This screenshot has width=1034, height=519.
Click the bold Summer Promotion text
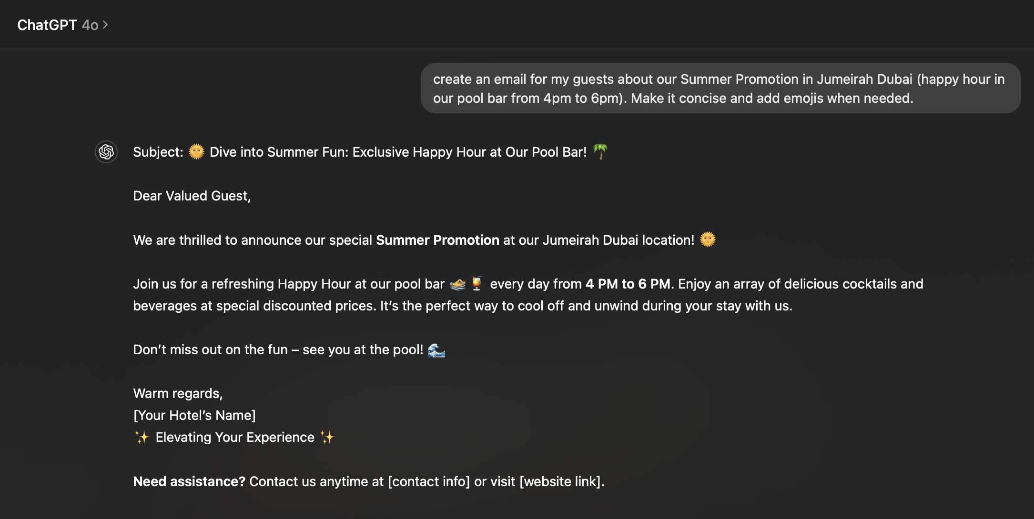point(437,240)
